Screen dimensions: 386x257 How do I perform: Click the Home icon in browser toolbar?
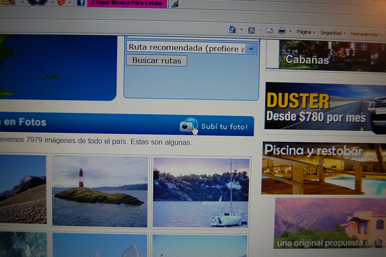pyautogui.click(x=233, y=30)
